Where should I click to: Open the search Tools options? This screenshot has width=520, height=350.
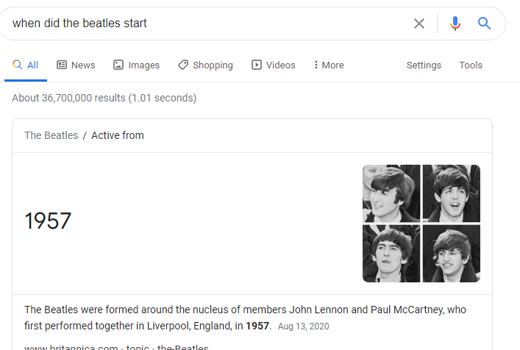pos(471,65)
